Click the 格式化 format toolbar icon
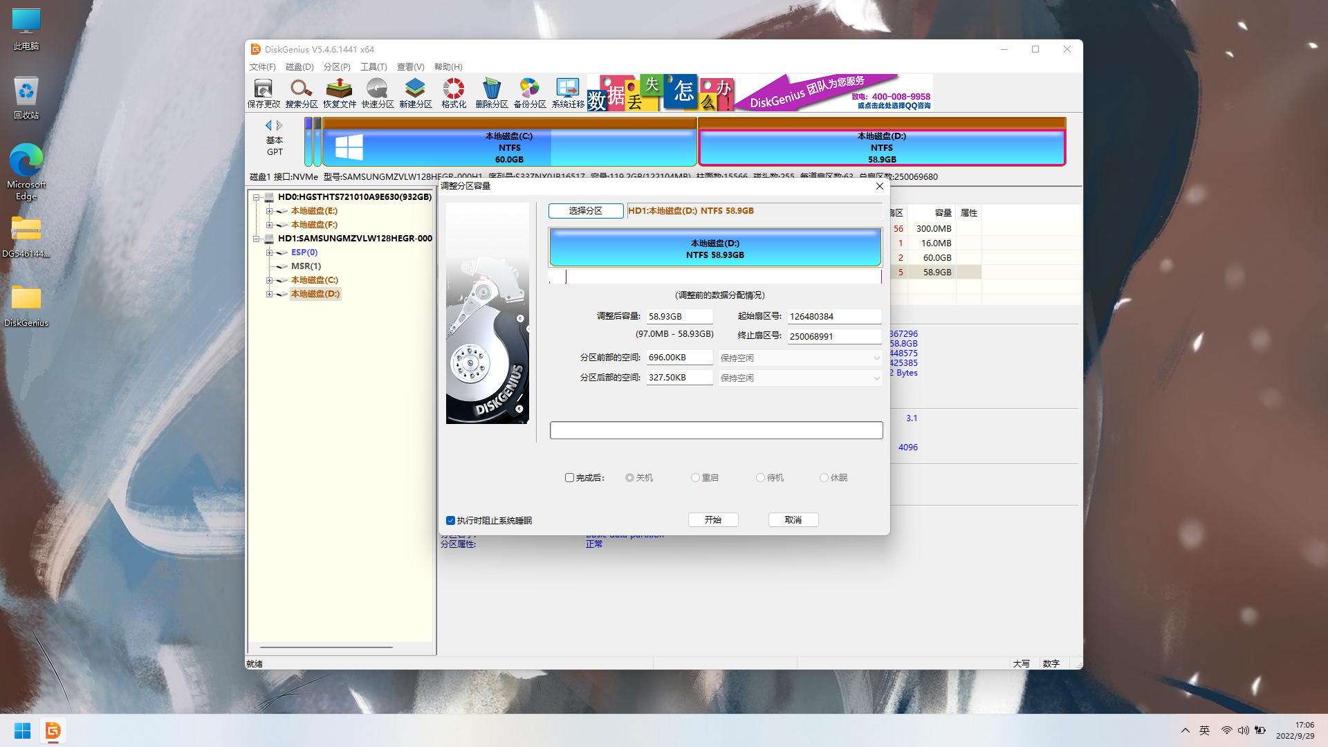This screenshot has height=747, width=1328. pos(454,93)
